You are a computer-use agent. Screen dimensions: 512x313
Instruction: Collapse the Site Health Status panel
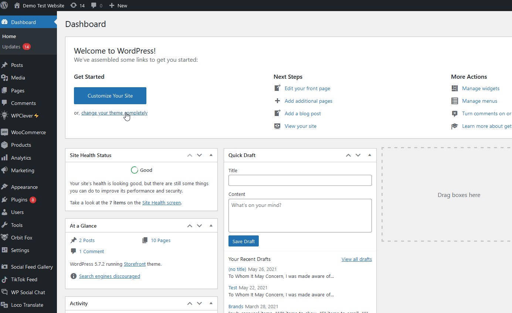[211, 155]
